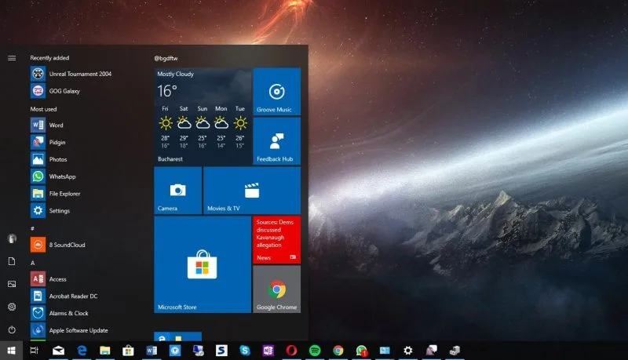Open Pidgin from Most used
The image size is (628, 360).
(x=57, y=142)
